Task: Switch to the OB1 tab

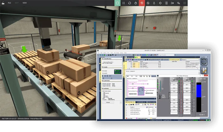Action: (x=137, y=57)
